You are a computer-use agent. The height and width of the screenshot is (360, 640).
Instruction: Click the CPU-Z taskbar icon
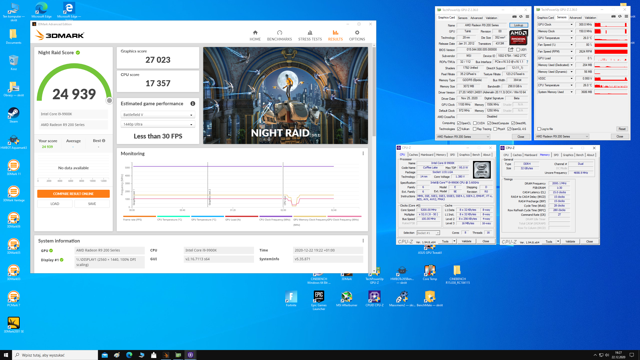[x=190, y=355]
